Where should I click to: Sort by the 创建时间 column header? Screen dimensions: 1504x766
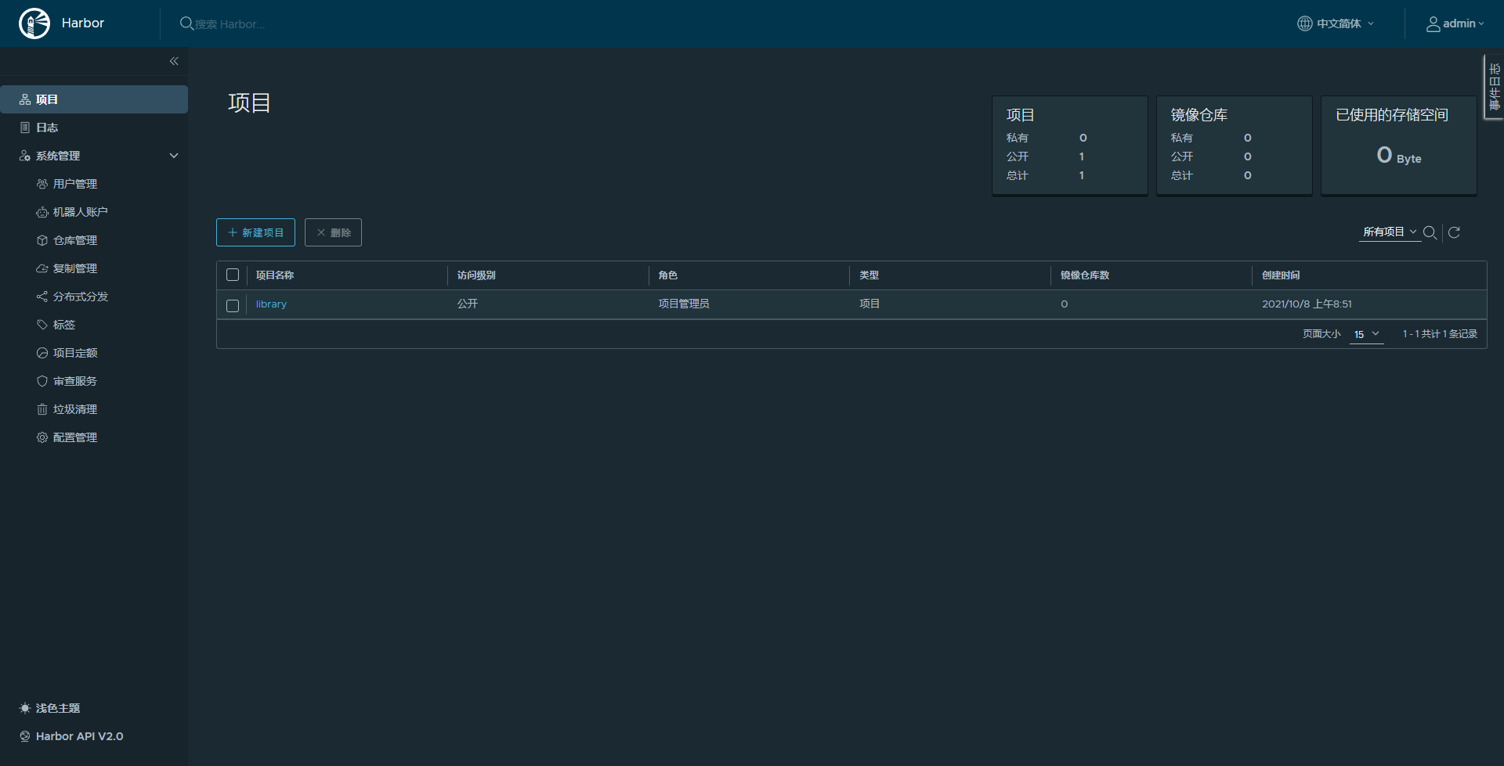tap(1281, 275)
